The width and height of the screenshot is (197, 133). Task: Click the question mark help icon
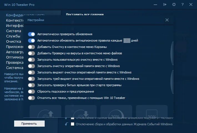point(182,5)
